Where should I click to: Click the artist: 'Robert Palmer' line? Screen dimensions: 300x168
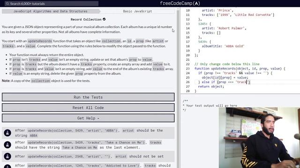click(224, 28)
